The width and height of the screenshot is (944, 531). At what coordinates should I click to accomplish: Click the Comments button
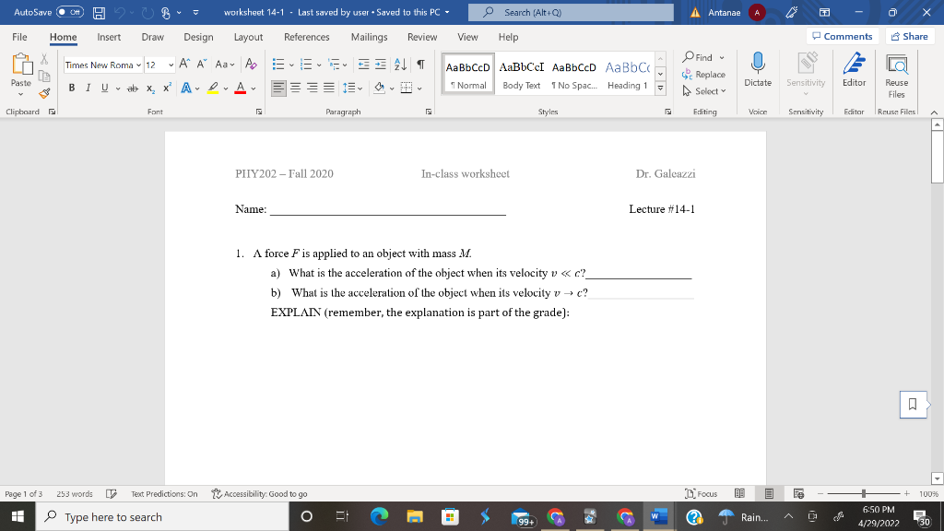843,36
